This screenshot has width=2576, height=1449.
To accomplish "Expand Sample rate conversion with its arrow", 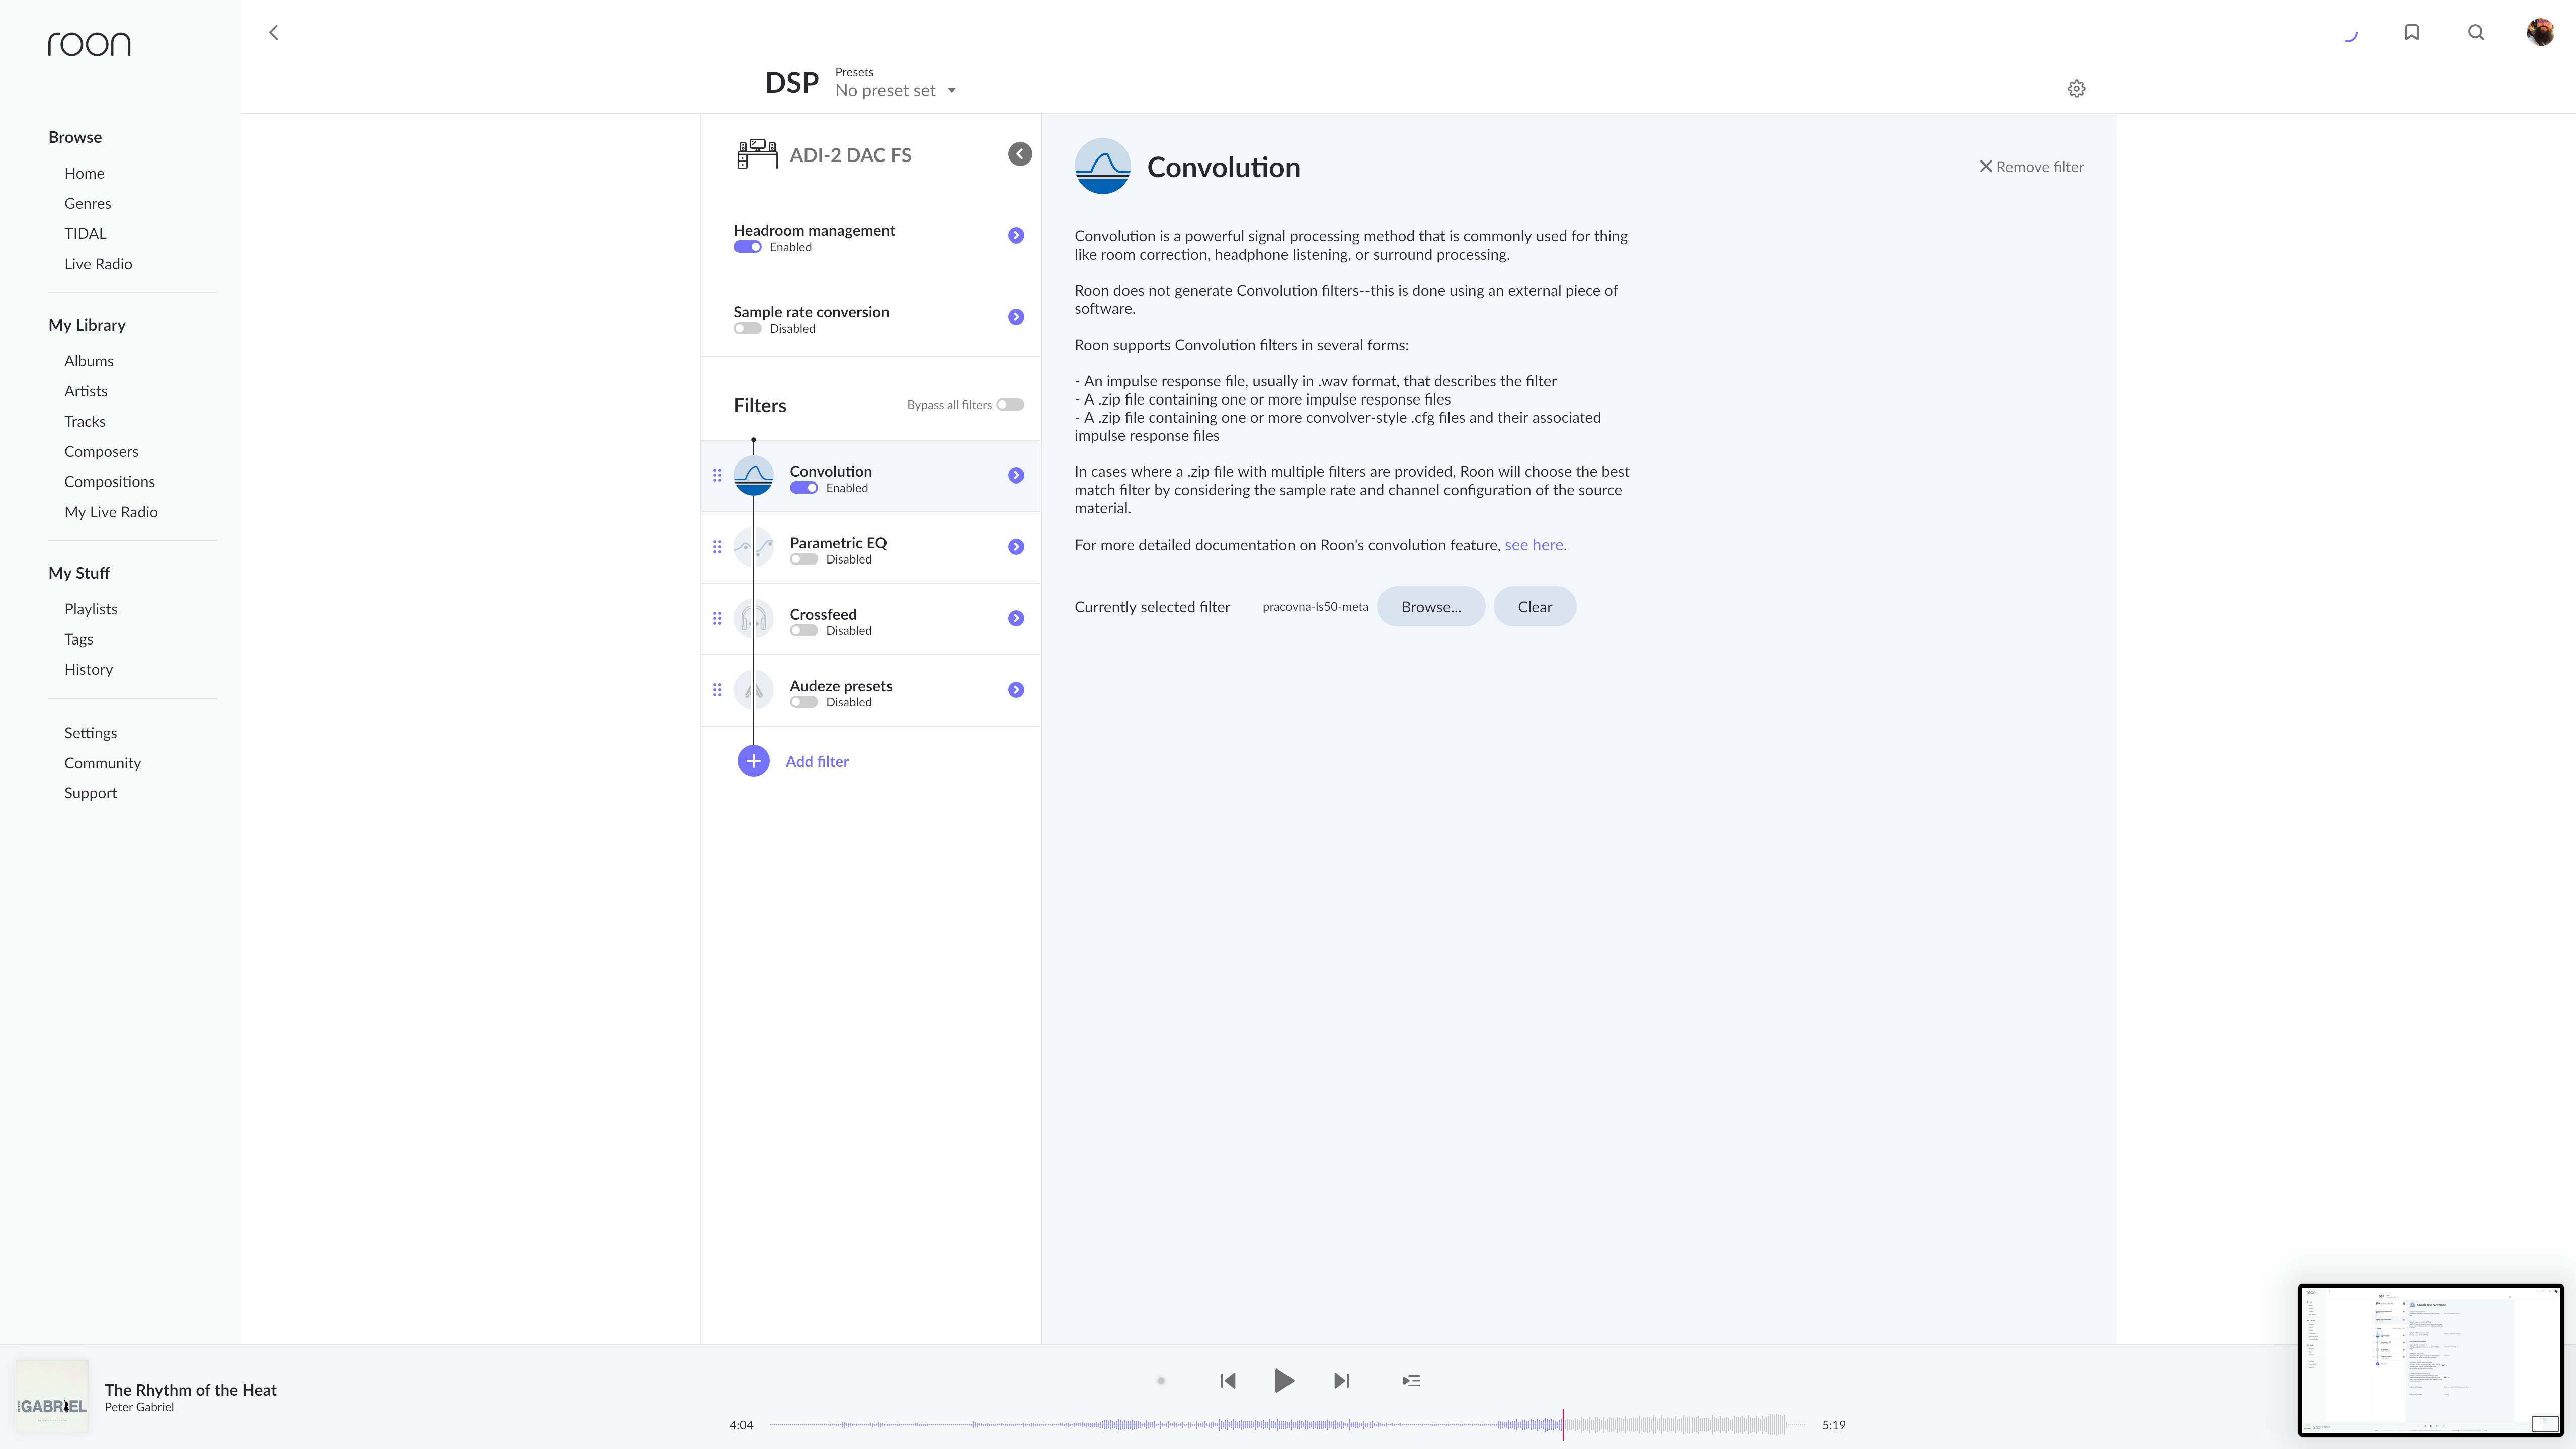I will coord(1016,317).
